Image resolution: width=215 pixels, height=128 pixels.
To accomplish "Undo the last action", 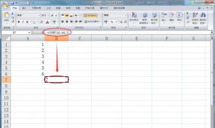I will pyautogui.click(x=17, y=3).
